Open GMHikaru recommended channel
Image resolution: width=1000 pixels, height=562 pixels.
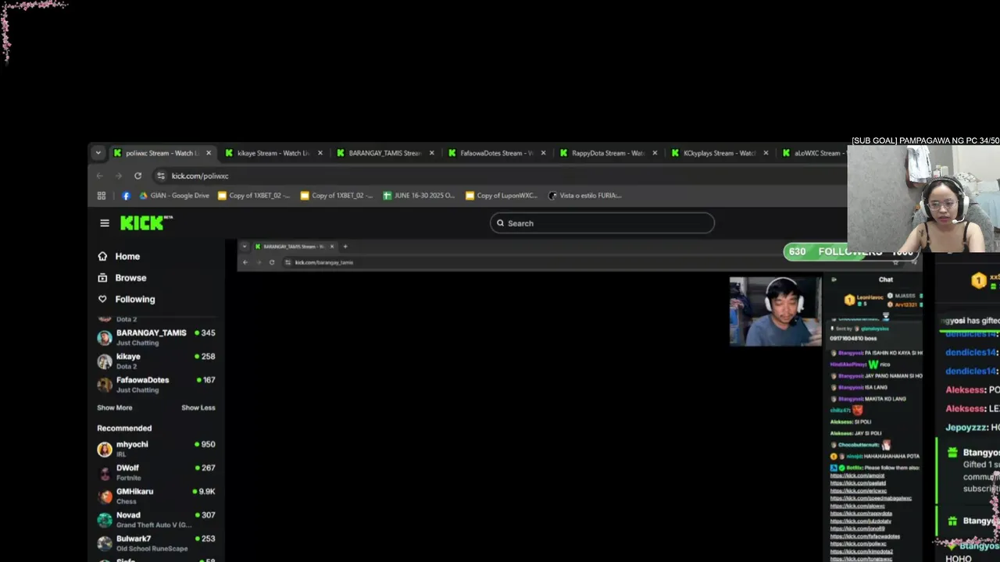[x=156, y=496]
